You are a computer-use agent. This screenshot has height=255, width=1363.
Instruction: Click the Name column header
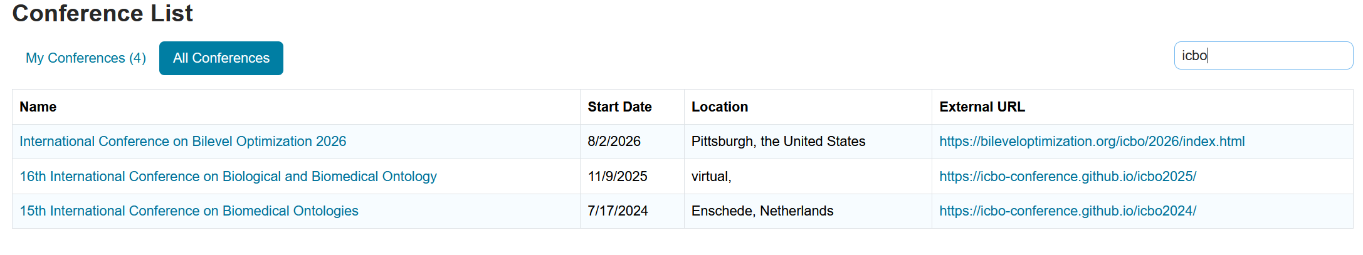[38, 107]
